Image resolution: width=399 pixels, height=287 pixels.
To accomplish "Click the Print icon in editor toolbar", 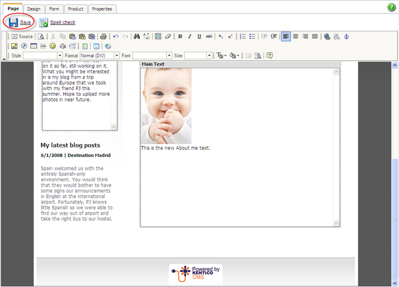I will click(x=103, y=37).
